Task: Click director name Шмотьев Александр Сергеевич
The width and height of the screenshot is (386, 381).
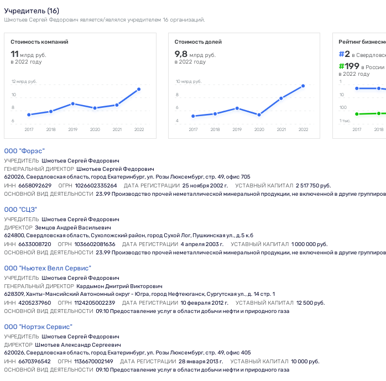Action: 78,345
